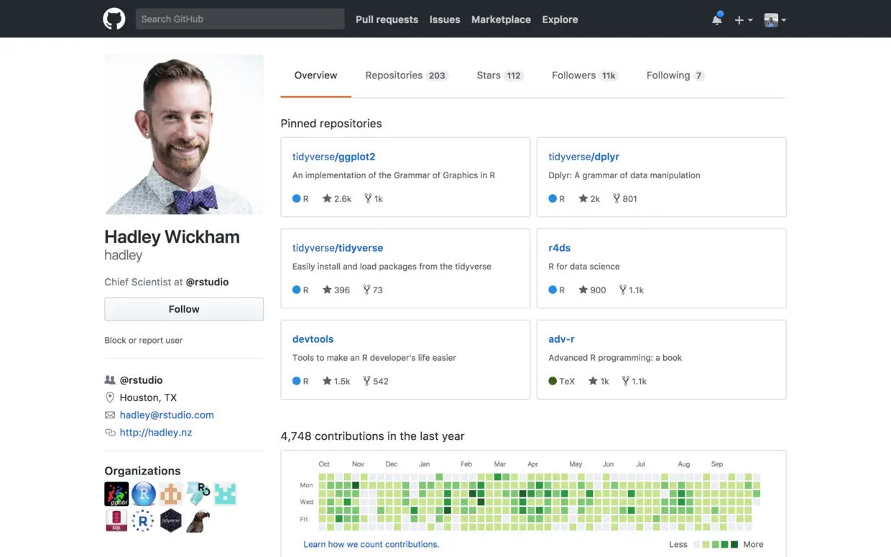Open the tidyverse hexagon organization avatar
This screenshot has height=557, width=891.
tap(170, 520)
